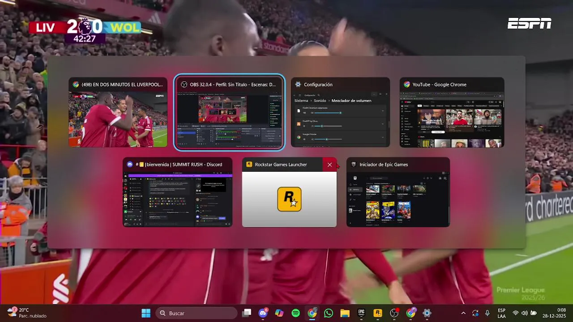The width and height of the screenshot is (573, 322).
Task: Click the Buscar search box in taskbar
Action: pyautogui.click(x=196, y=313)
